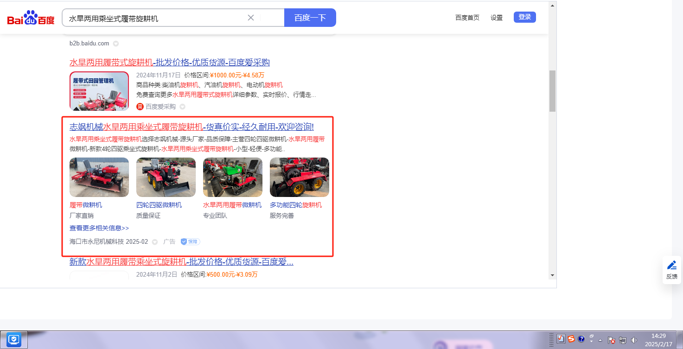Click the price range ¥500.00元-¥3.09万
683x349 pixels.
click(x=231, y=274)
